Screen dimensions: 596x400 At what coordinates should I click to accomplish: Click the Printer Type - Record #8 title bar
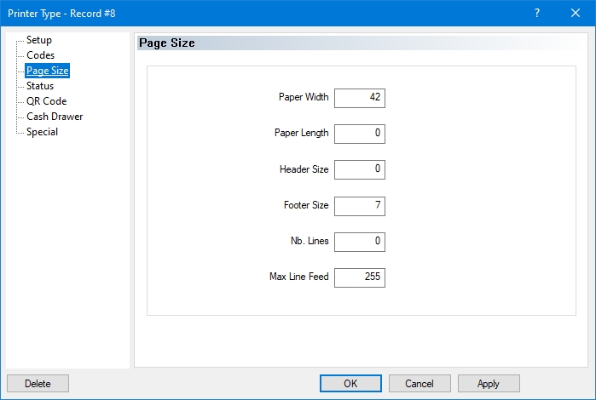point(256,13)
